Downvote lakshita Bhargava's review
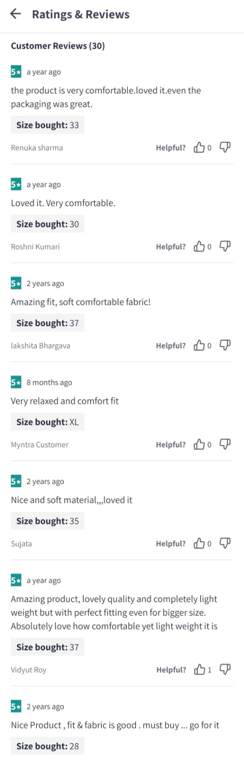This screenshot has height=762, width=244. click(225, 346)
